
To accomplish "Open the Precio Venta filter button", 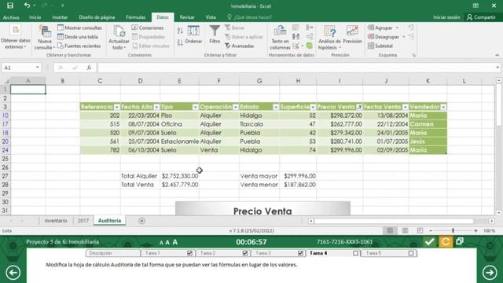I will coord(359,107).
